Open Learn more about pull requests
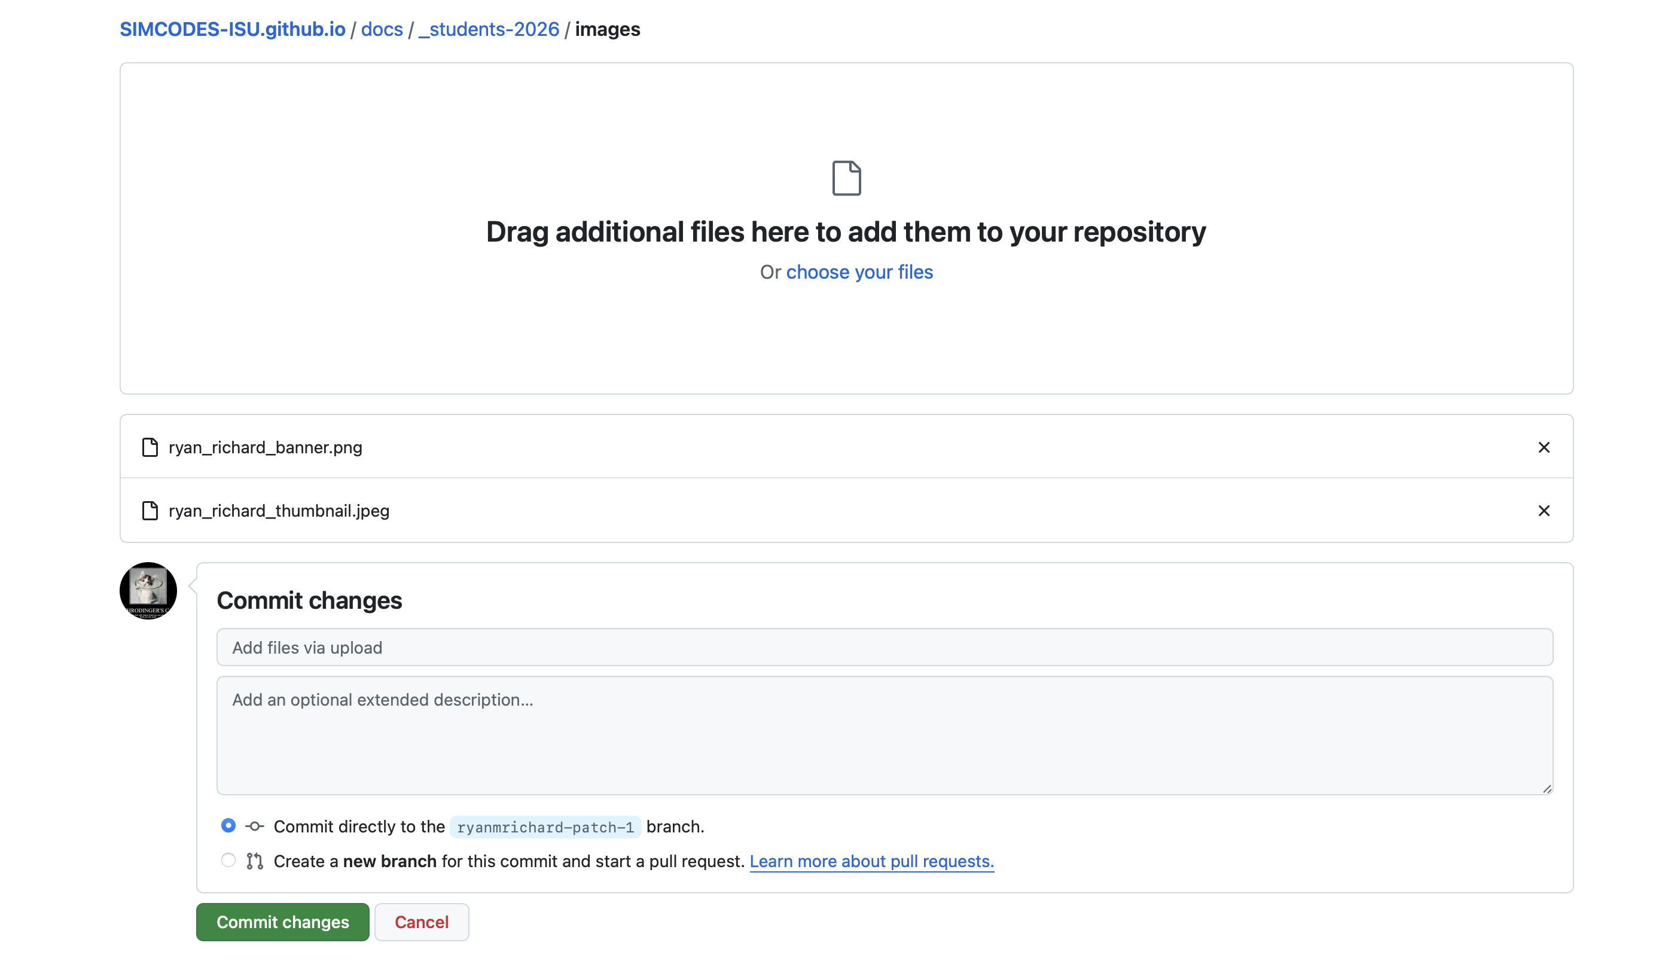Viewport: 1665px width, 964px height. pyautogui.click(x=872, y=861)
